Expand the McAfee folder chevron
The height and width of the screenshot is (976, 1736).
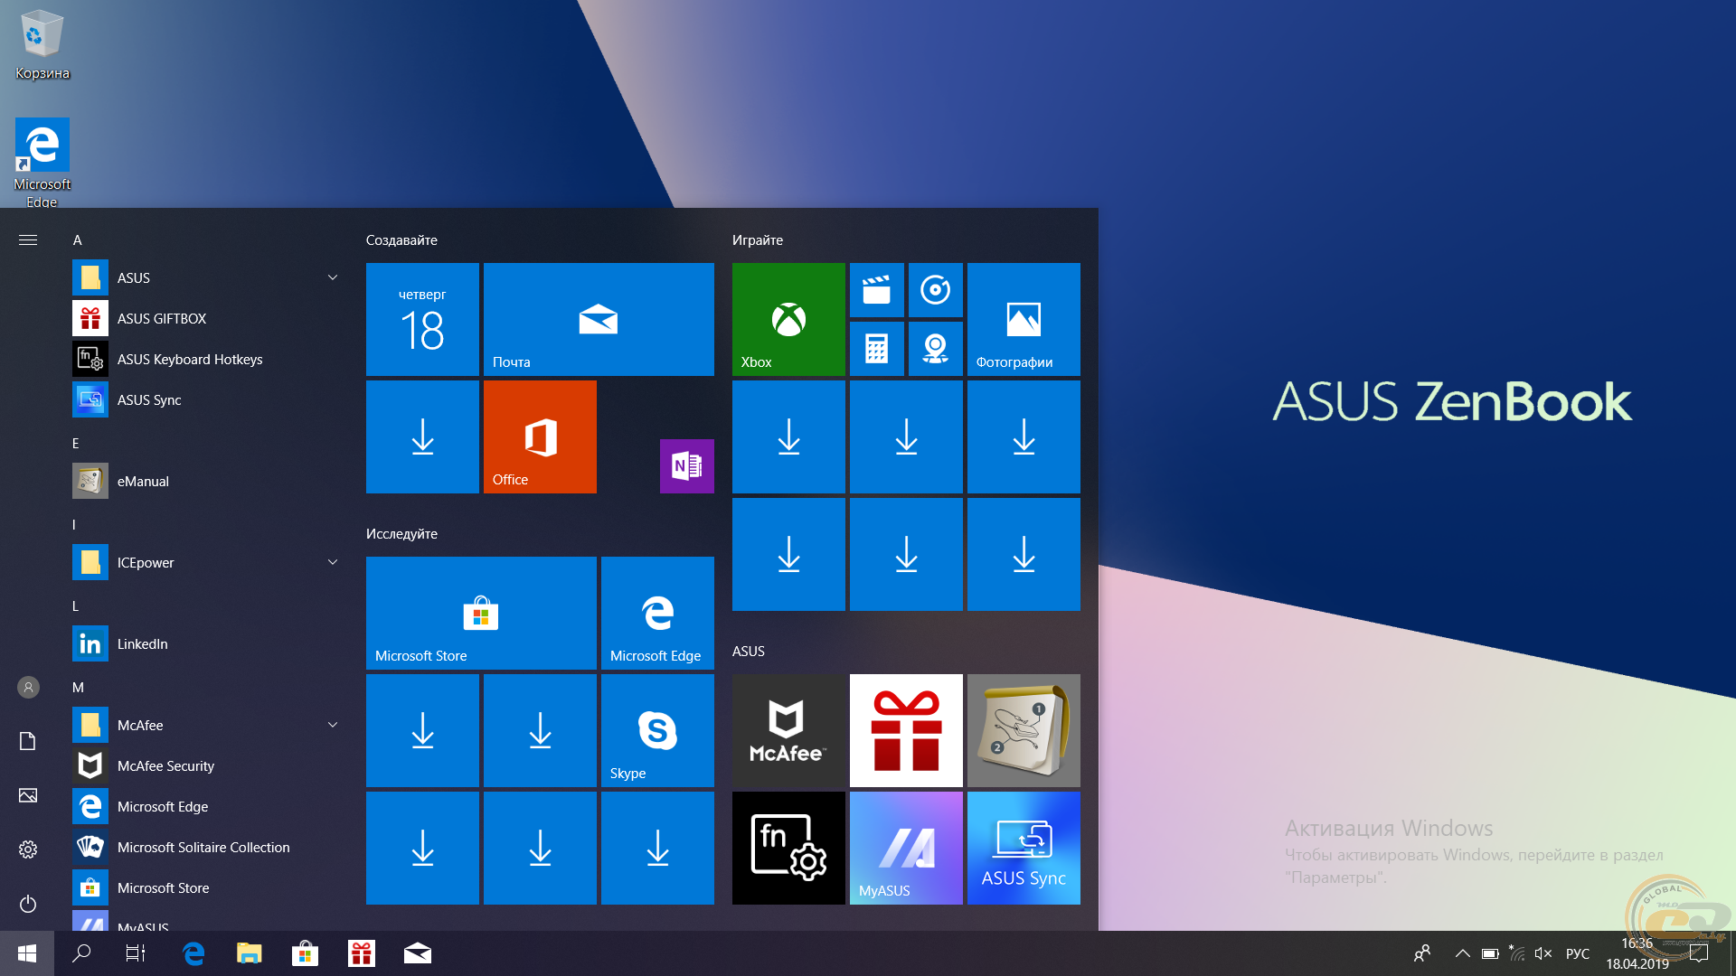click(333, 725)
